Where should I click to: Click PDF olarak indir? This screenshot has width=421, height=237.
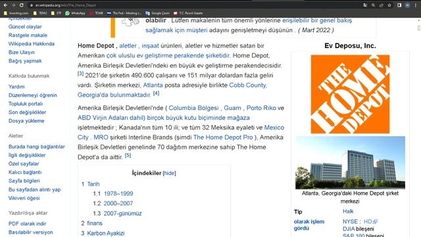click(27, 224)
